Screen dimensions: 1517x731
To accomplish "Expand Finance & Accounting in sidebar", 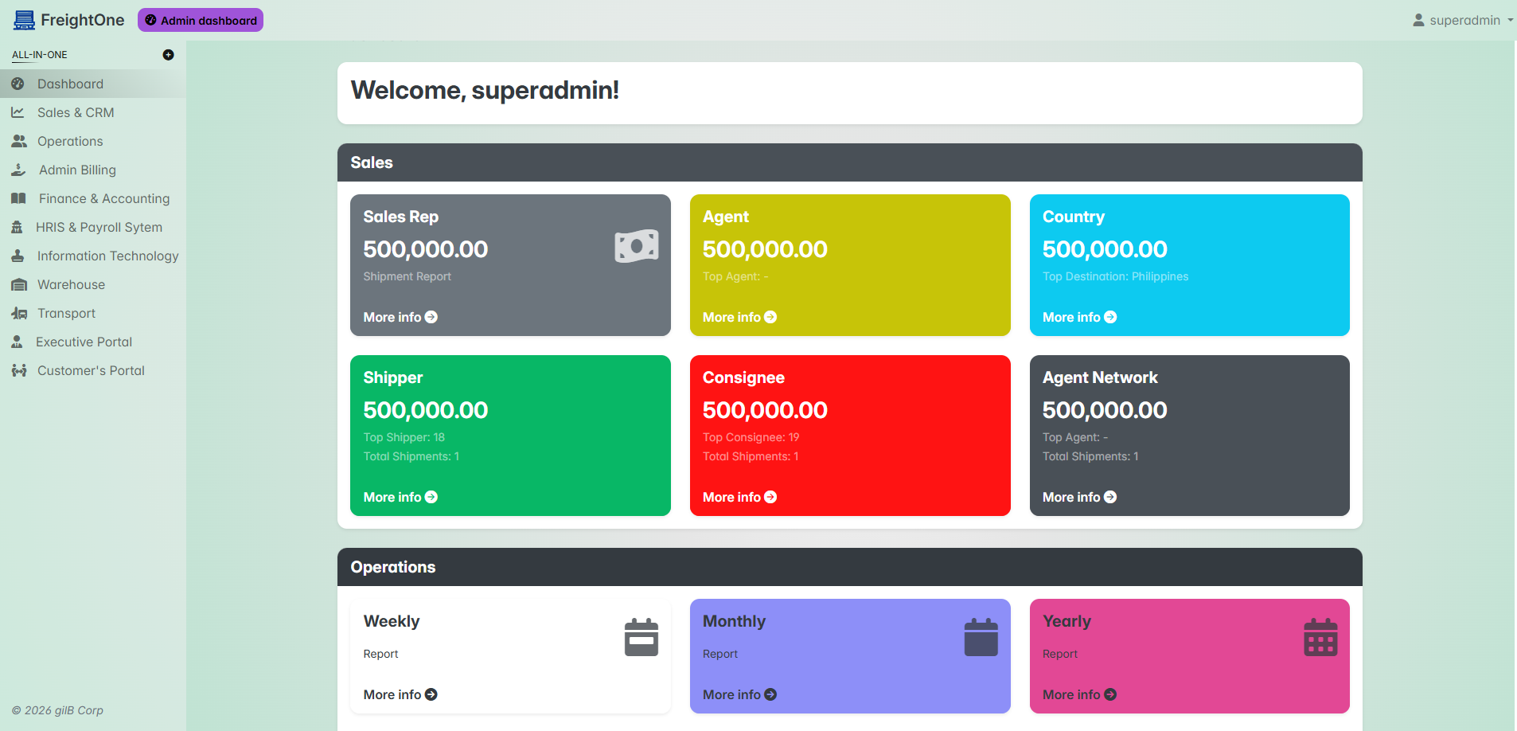I will click(103, 199).
